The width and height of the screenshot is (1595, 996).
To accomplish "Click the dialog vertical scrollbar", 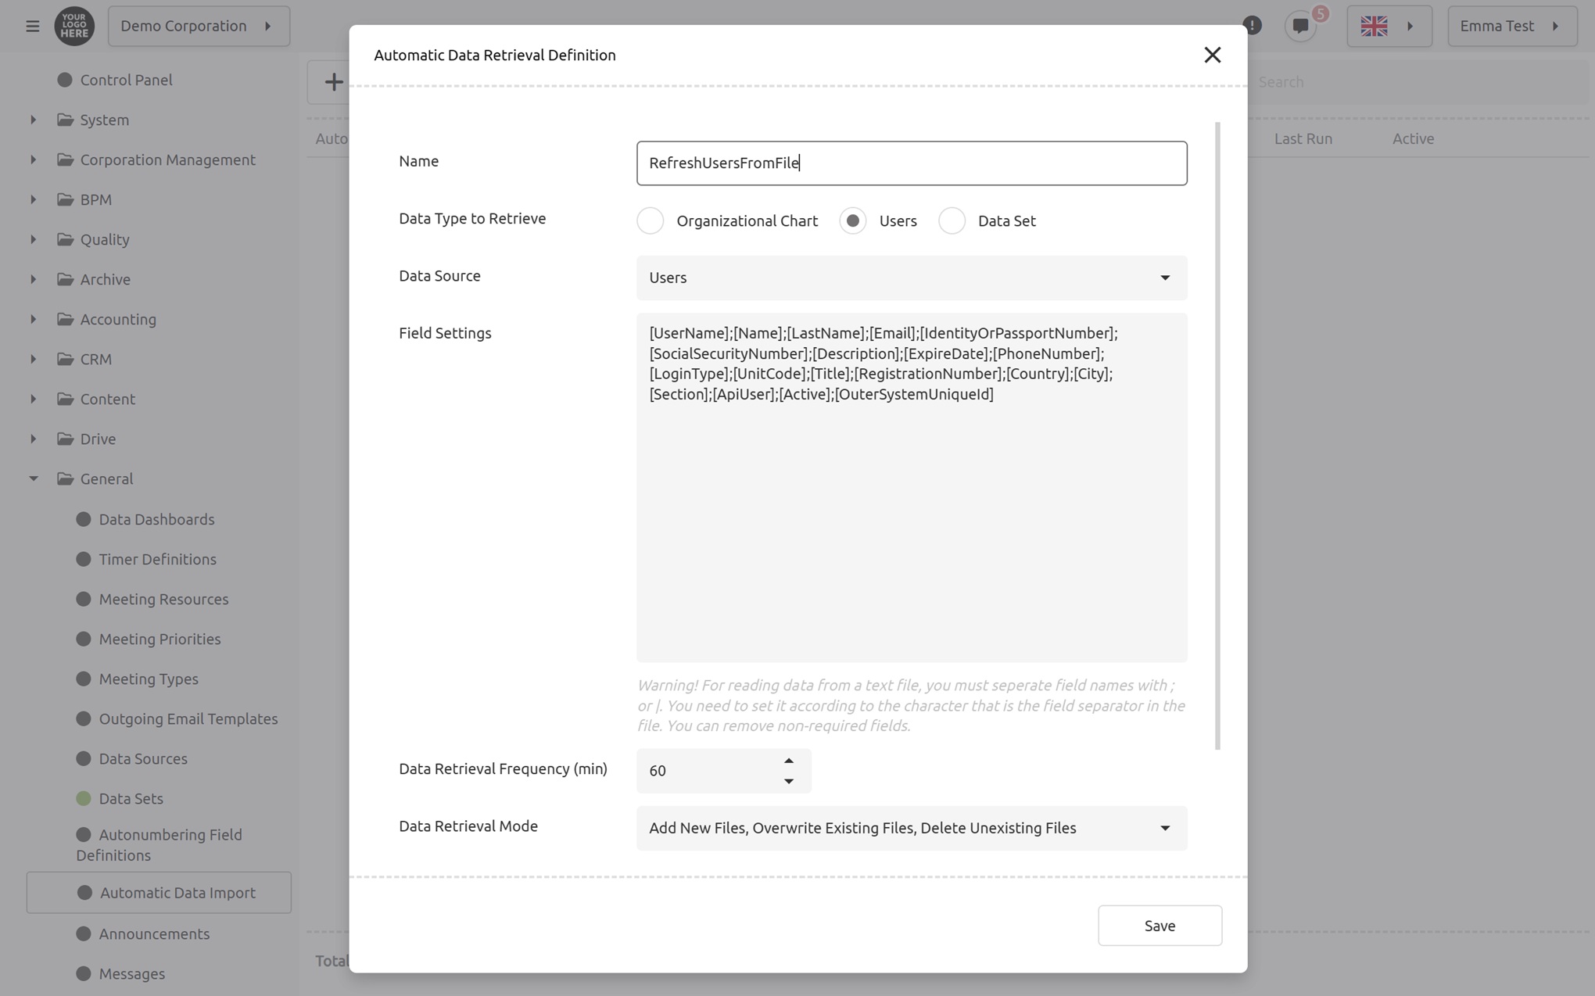I will pos(1217,435).
